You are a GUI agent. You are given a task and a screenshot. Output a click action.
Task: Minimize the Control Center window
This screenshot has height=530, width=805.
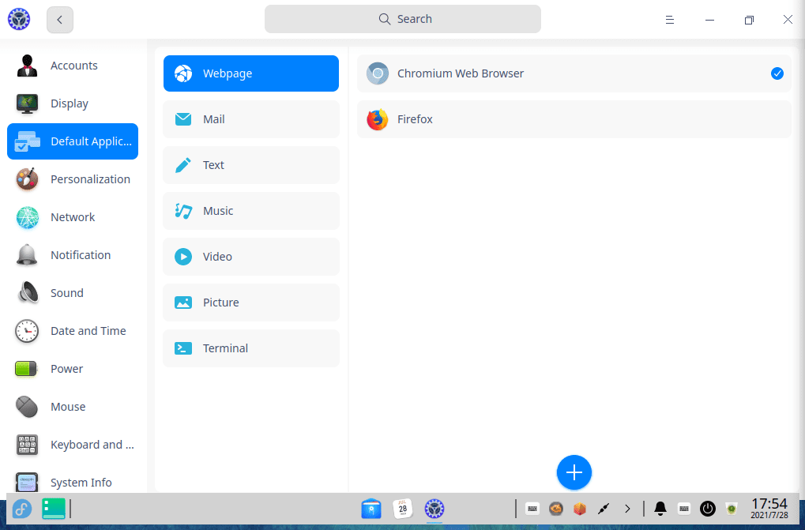pos(709,20)
